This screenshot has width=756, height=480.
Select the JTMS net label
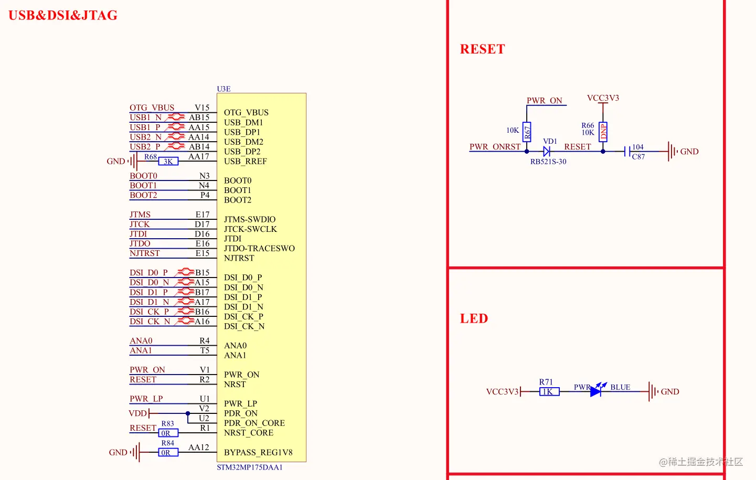point(140,215)
